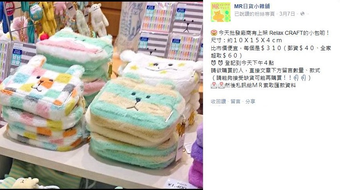Share the post using 分享
Screen dimensions: 340x190
(250, 101)
